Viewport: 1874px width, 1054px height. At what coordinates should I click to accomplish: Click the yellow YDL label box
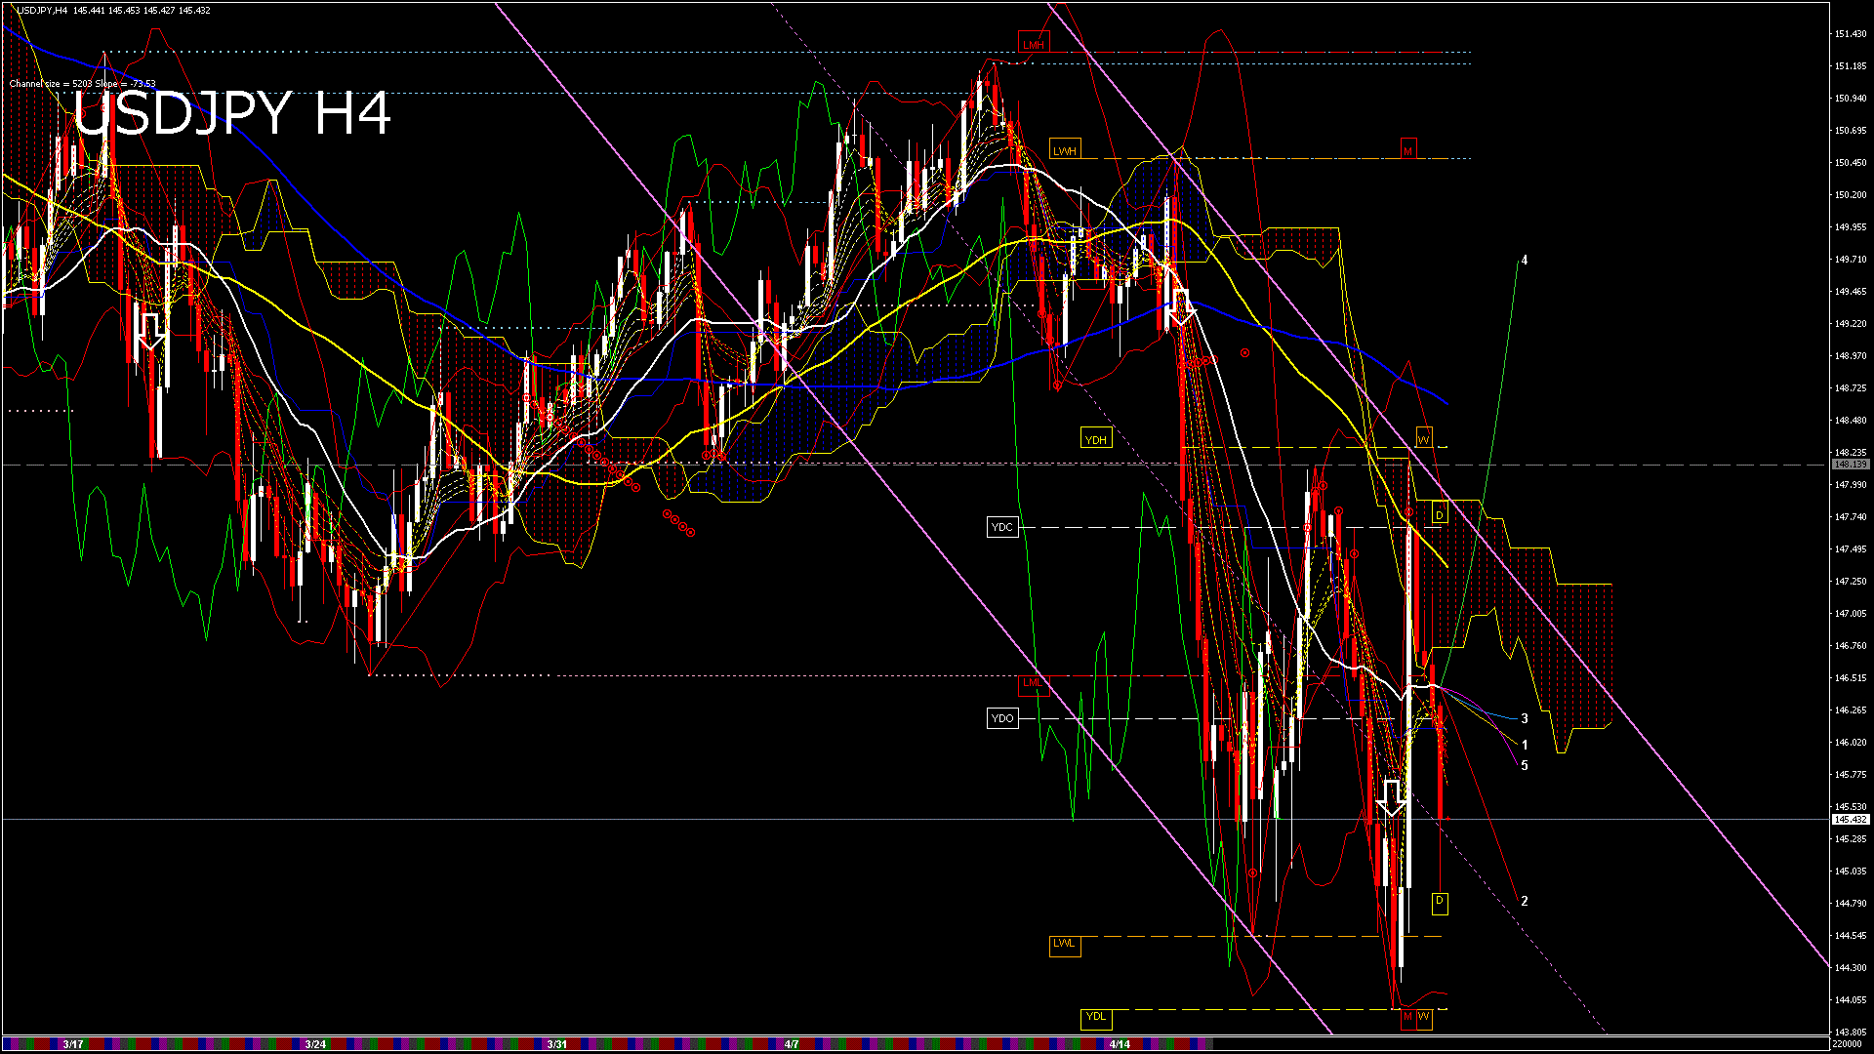(x=1096, y=1017)
